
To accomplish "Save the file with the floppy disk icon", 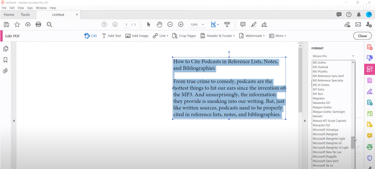I will (6, 25).
